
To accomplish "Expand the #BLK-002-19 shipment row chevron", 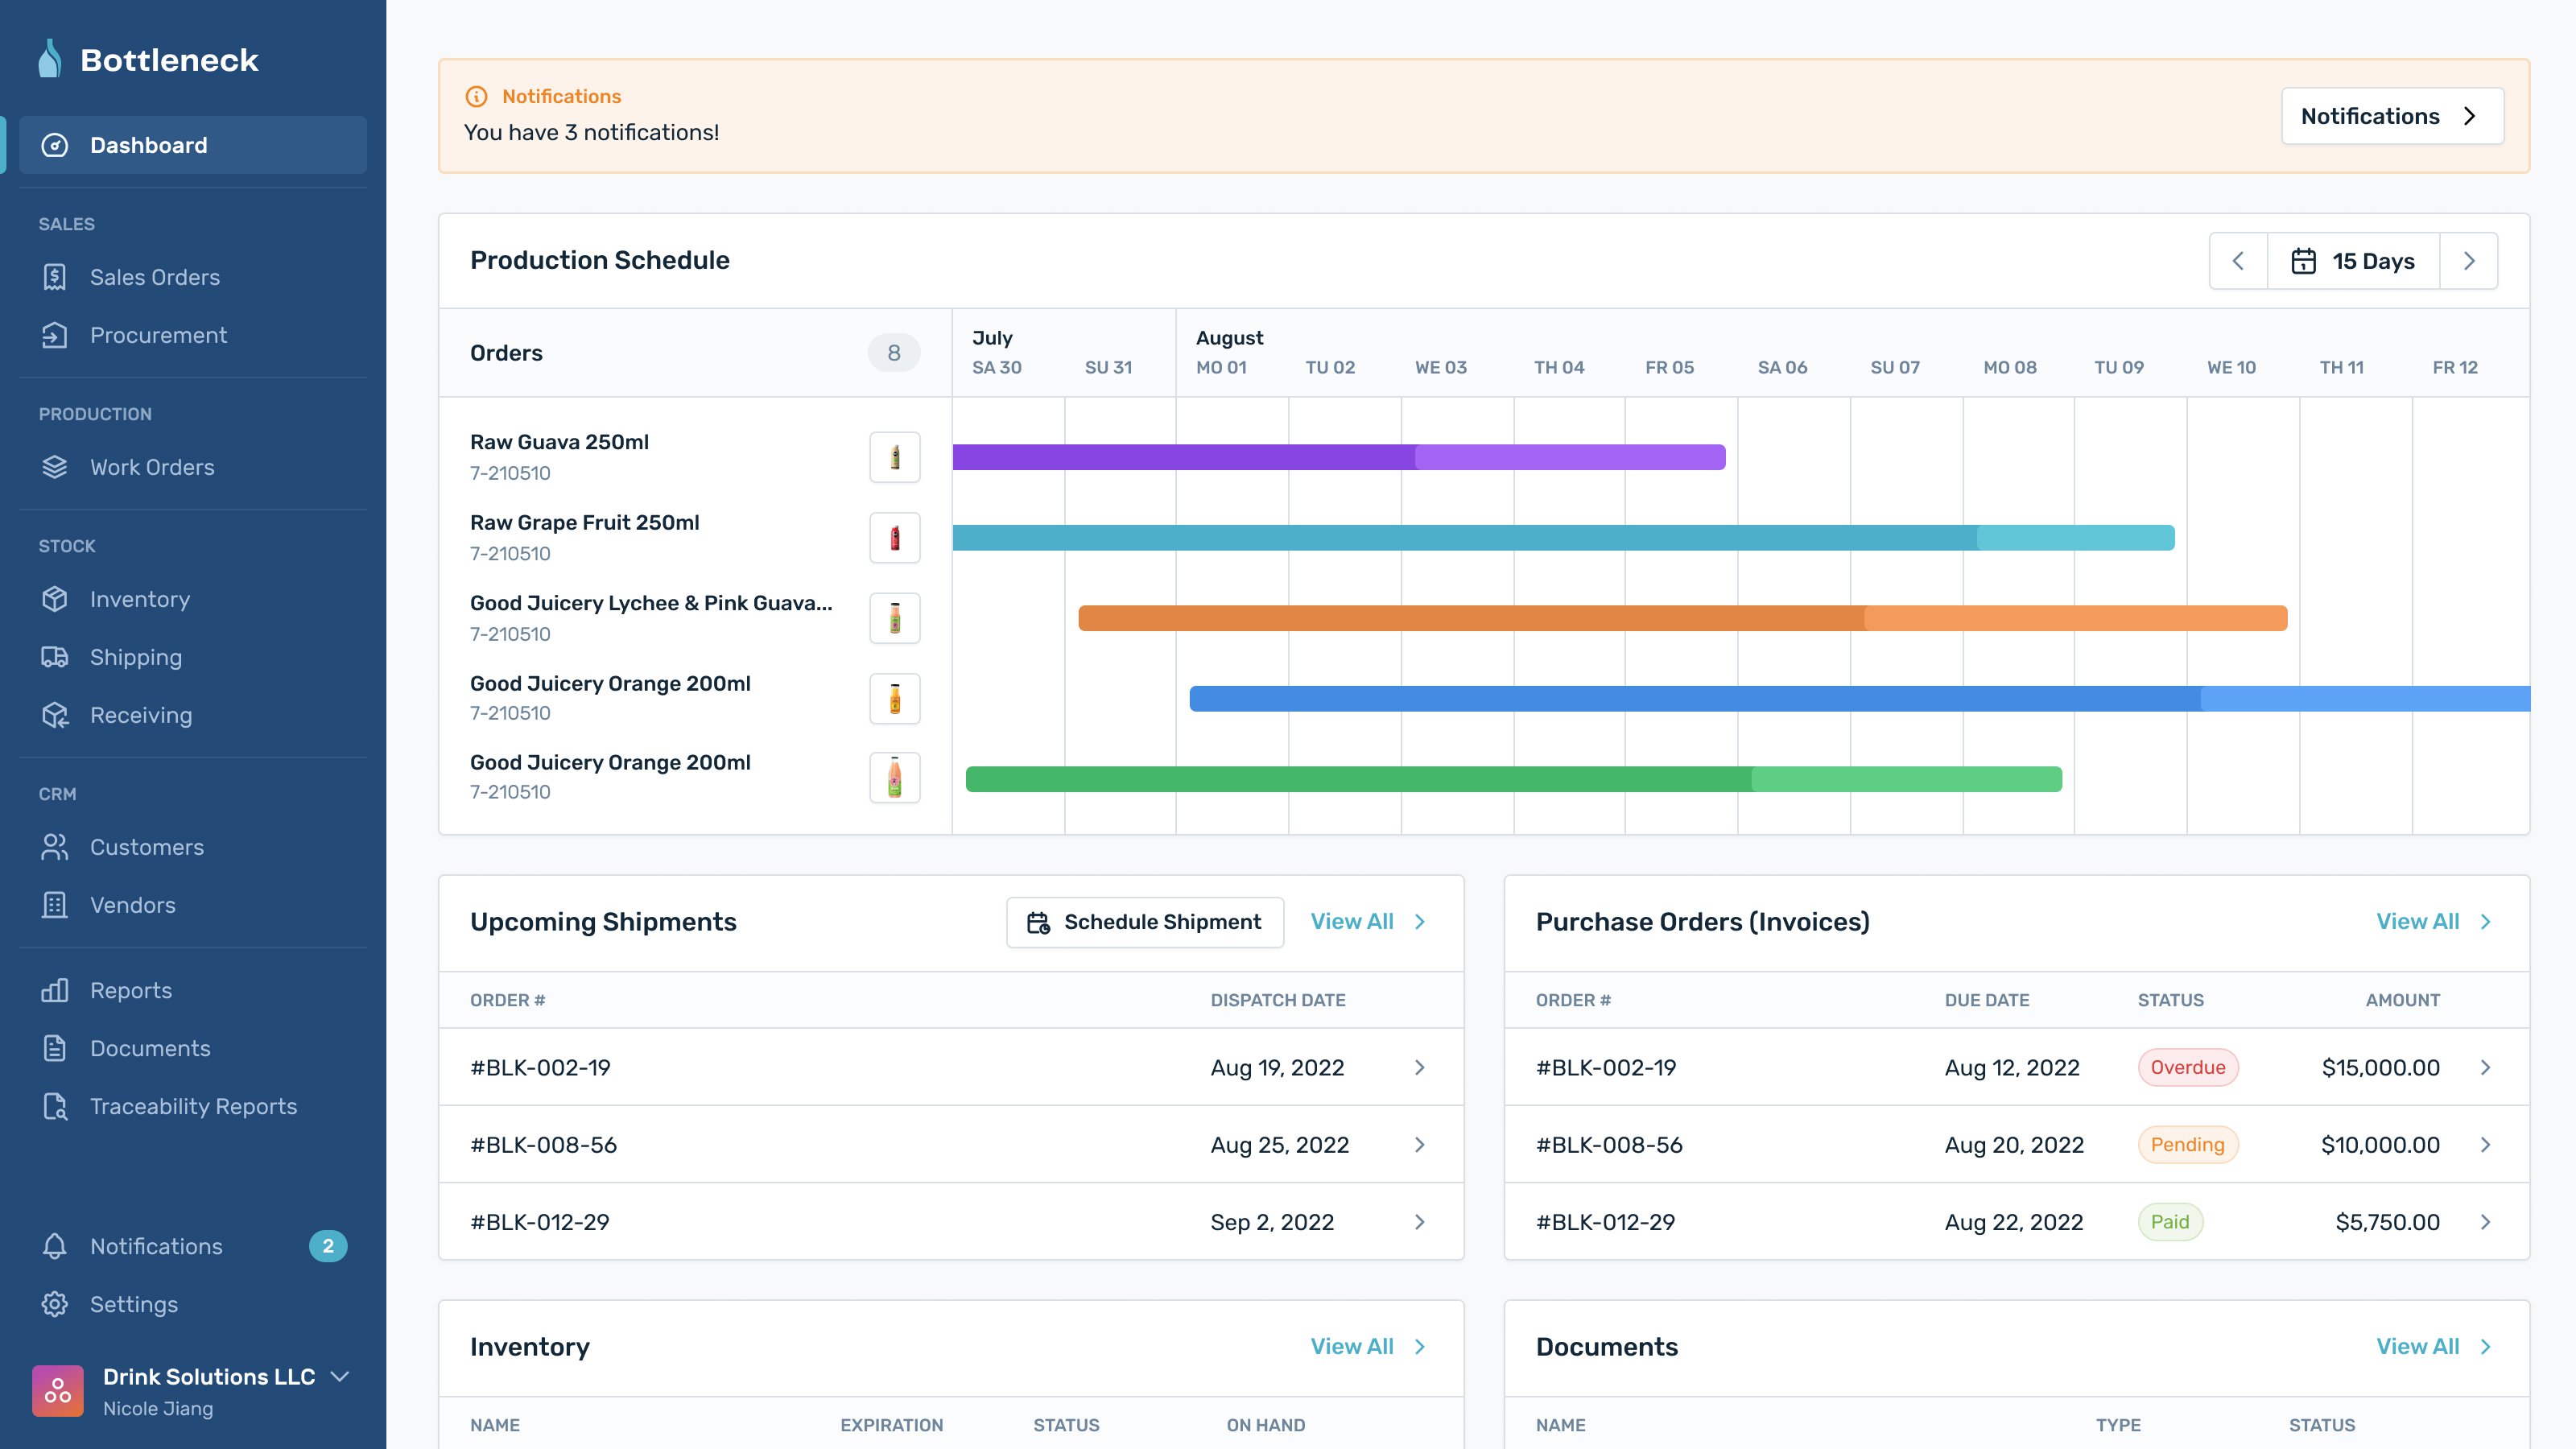I will pyautogui.click(x=1419, y=1067).
